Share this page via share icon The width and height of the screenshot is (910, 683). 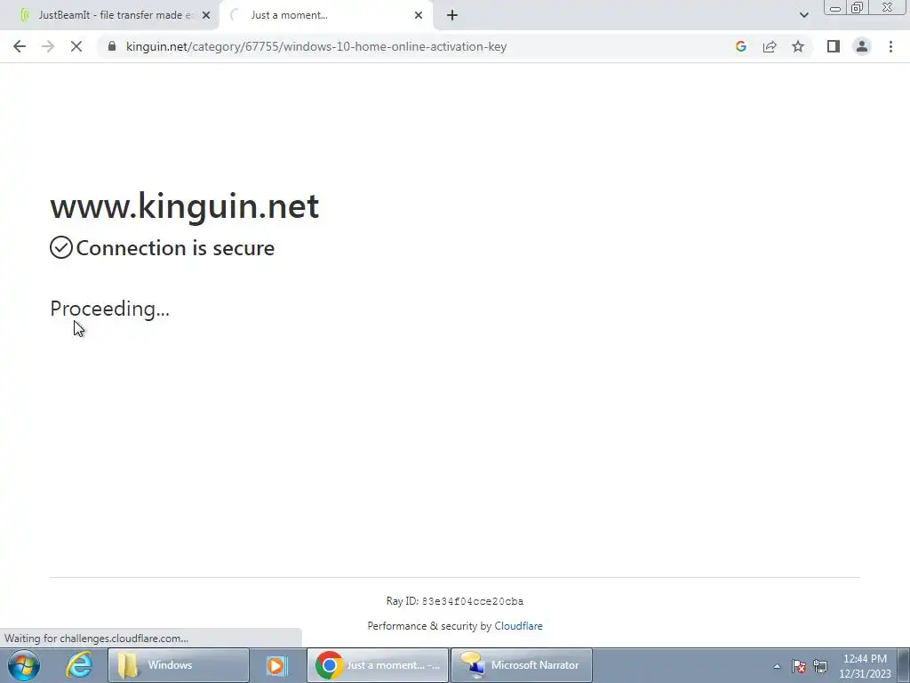click(x=770, y=46)
